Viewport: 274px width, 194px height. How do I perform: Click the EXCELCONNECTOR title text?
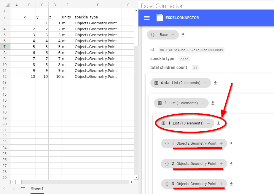tap(182, 18)
